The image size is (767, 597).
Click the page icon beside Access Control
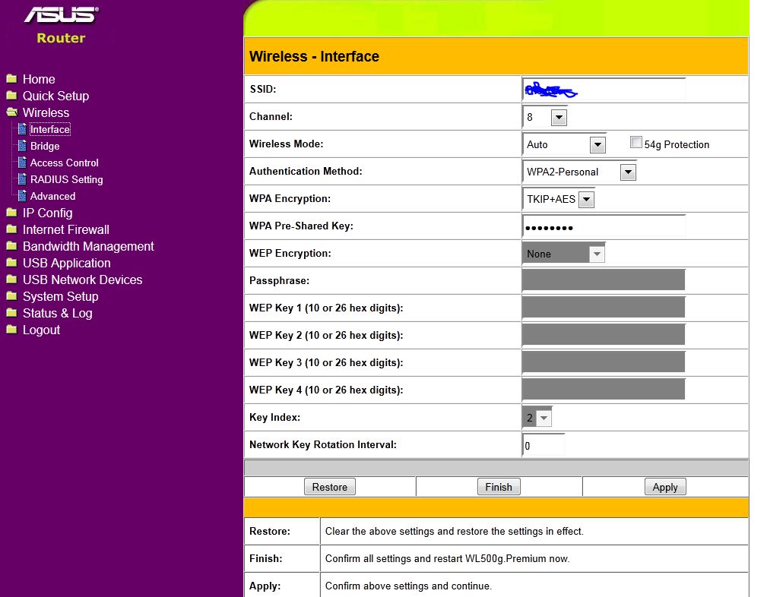(x=22, y=163)
